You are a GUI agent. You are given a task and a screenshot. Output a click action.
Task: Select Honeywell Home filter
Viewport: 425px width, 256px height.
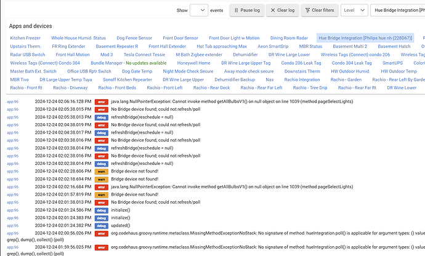(x=193, y=63)
